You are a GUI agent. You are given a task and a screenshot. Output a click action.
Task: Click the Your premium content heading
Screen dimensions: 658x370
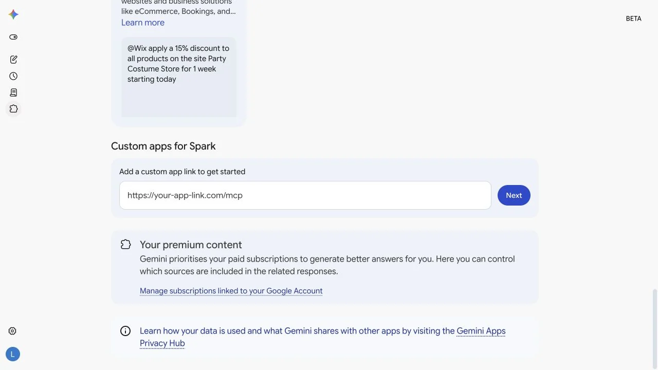[x=191, y=245]
